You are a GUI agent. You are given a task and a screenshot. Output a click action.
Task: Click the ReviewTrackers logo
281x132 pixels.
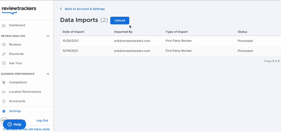point(19,10)
